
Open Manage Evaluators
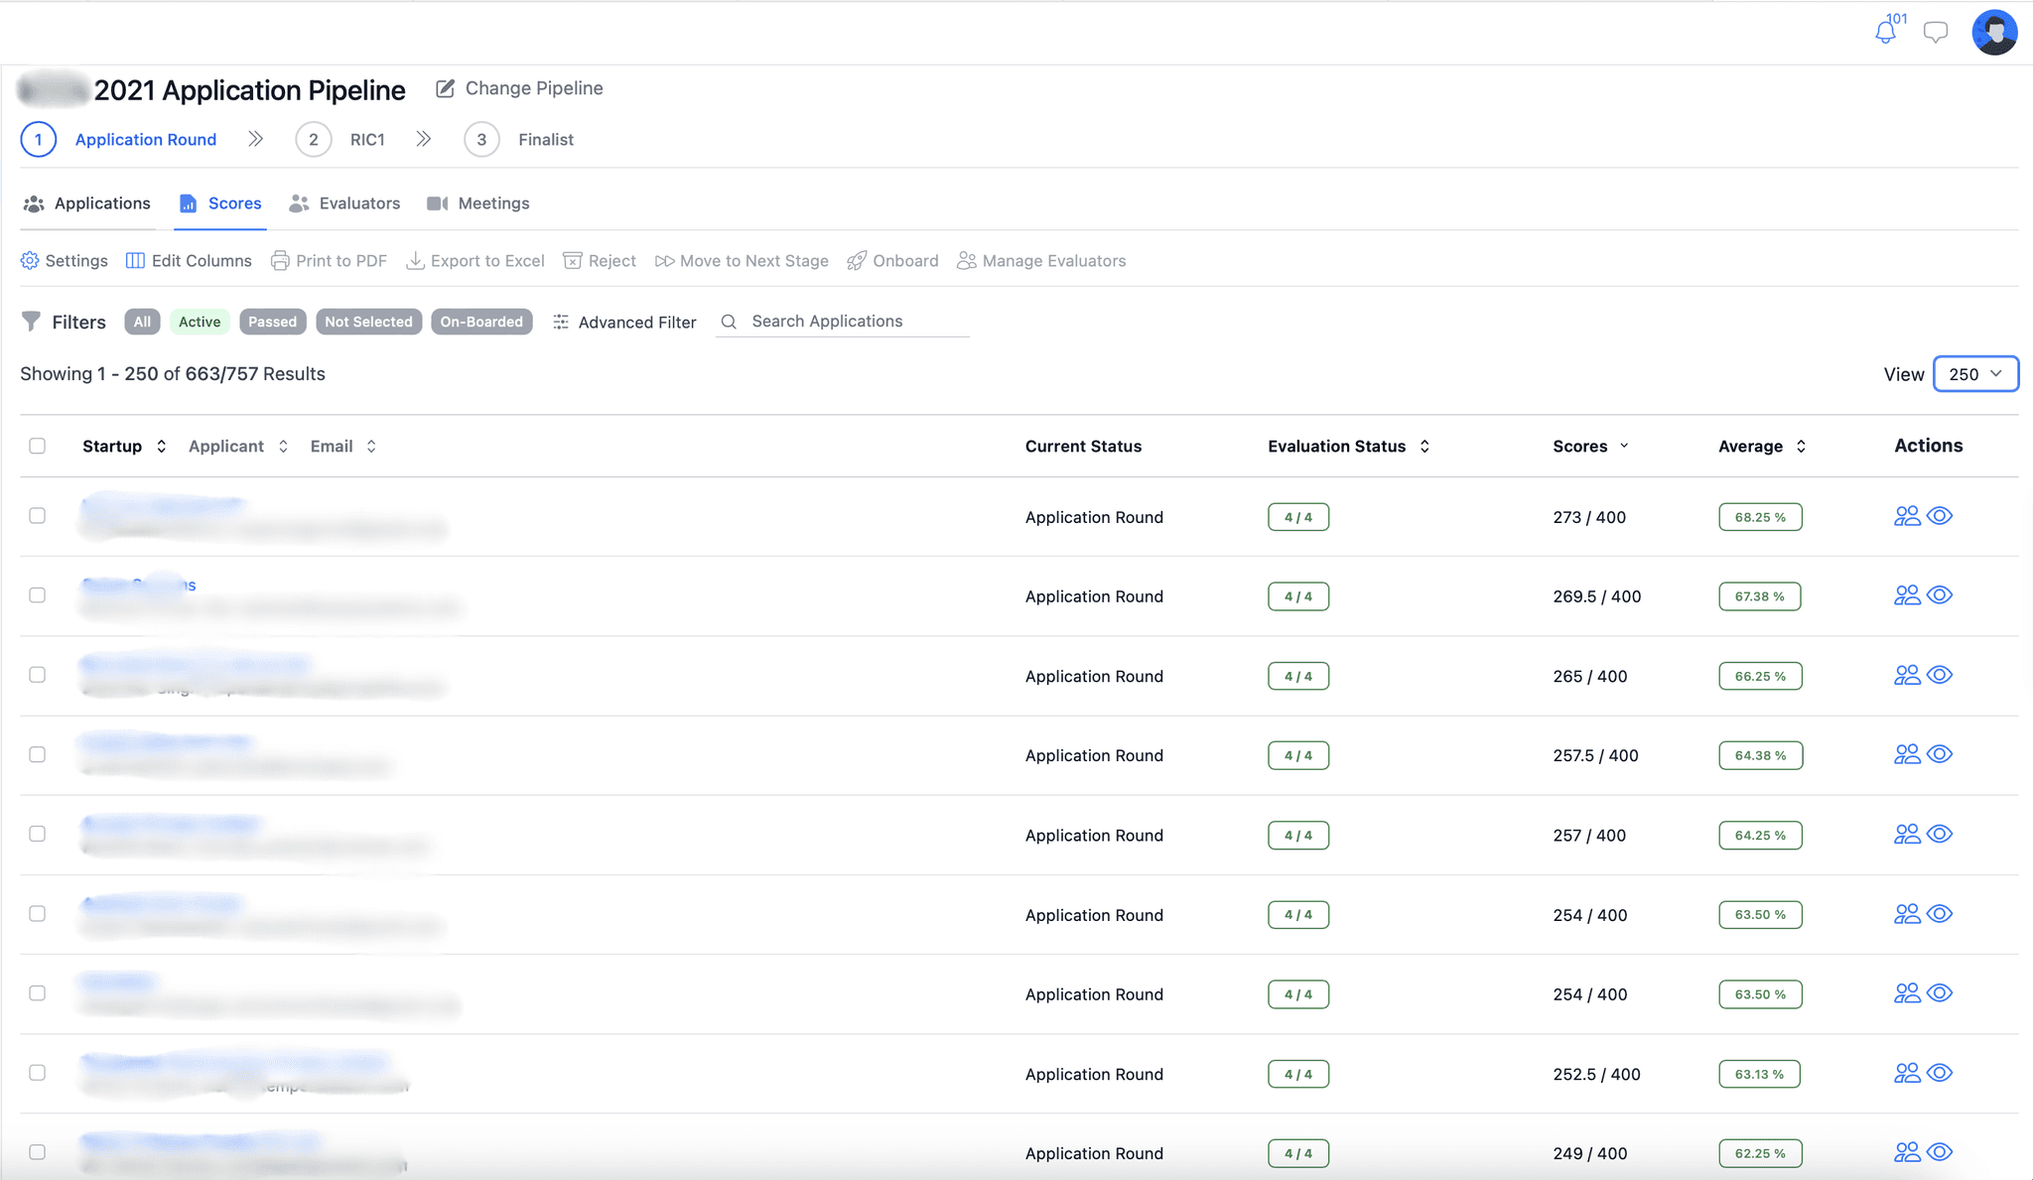point(1041,260)
